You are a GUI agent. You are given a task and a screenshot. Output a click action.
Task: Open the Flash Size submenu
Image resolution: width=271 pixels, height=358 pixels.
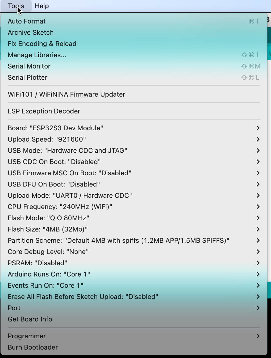(47, 229)
